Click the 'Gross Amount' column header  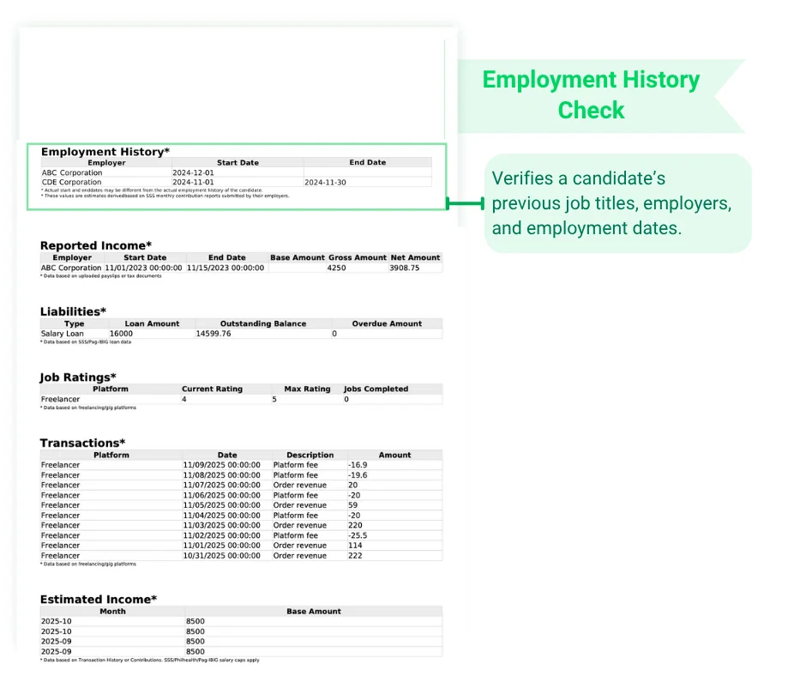click(x=358, y=257)
